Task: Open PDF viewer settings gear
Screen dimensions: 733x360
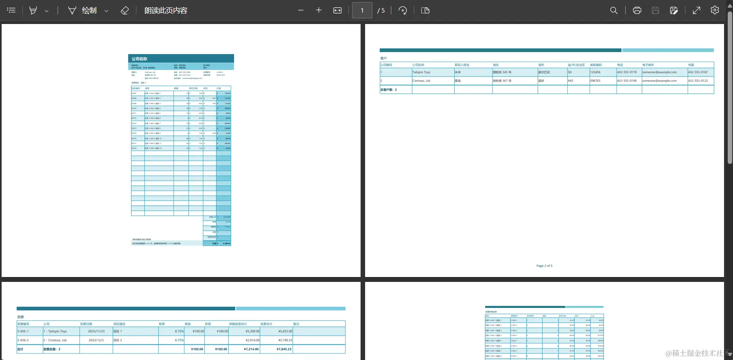Action: [715, 10]
